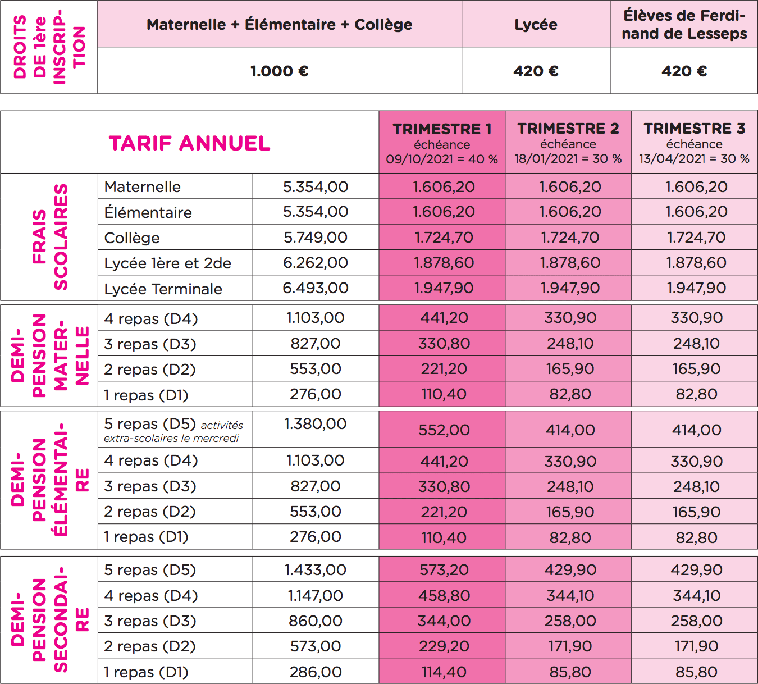Click the 'FRAIS SCOLAIRES' section label
Viewport: 758px width, 684px height.
(x=49, y=236)
